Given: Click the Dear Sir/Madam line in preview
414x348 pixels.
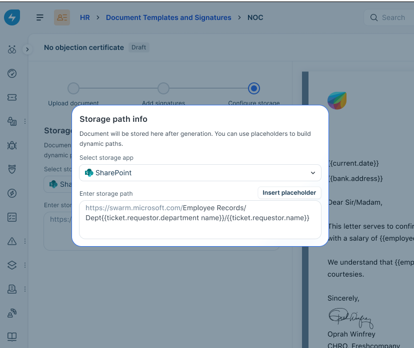Looking at the screenshot, I should tap(355, 203).
